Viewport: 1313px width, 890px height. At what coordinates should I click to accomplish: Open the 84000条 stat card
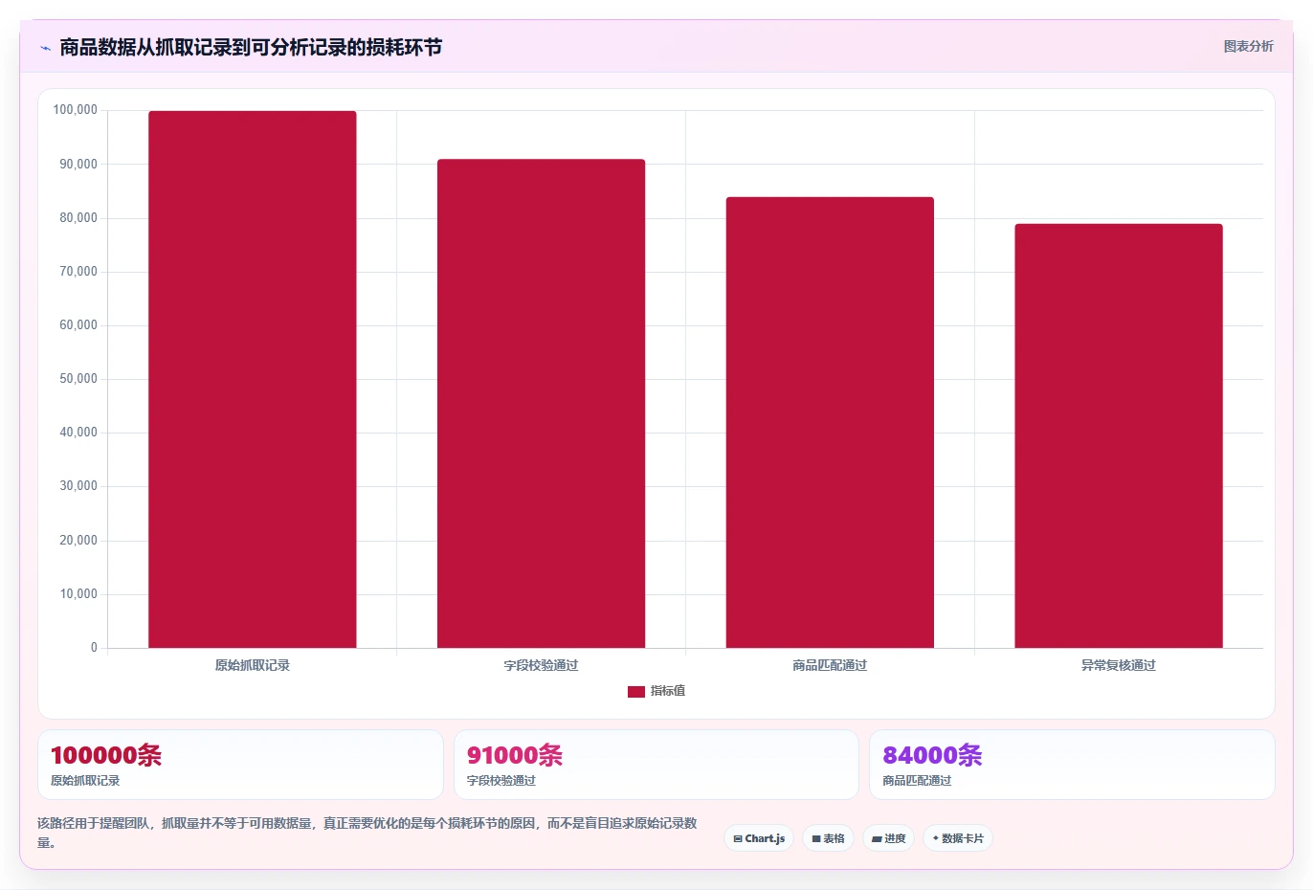1072,765
